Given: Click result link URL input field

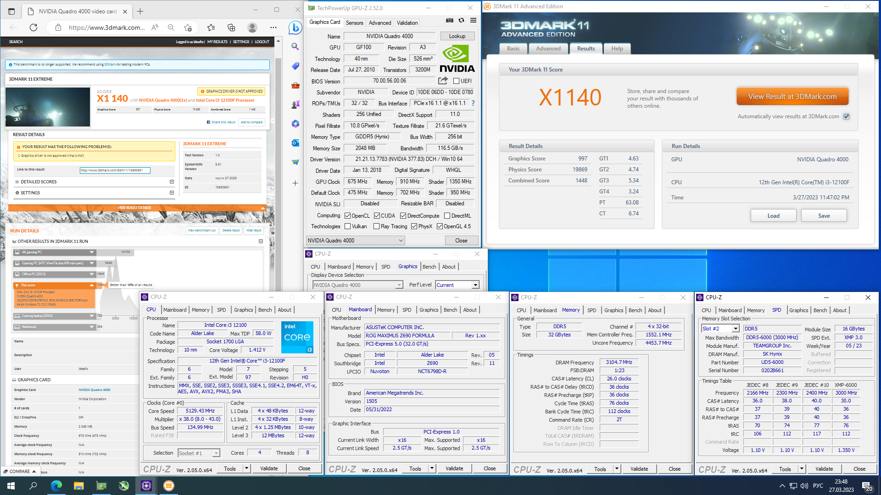Looking at the screenshot, I should click(x=115, y=170).
